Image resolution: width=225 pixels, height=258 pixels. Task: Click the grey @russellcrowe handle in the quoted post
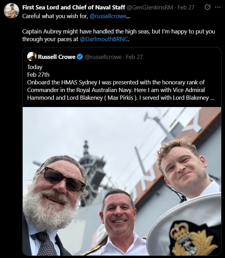[103, 57]
